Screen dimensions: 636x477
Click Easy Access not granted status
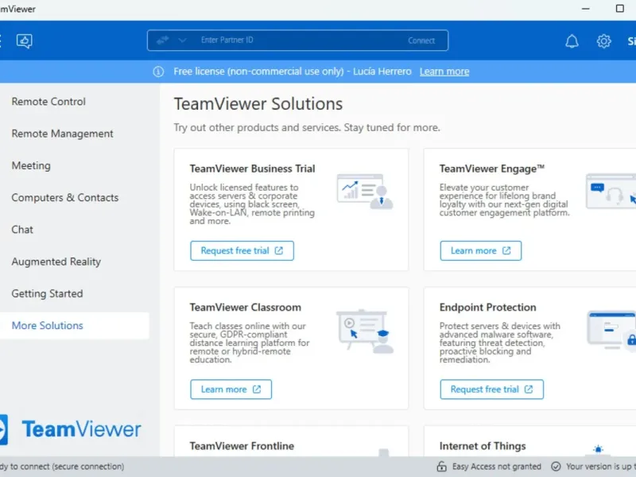[496, 467]
